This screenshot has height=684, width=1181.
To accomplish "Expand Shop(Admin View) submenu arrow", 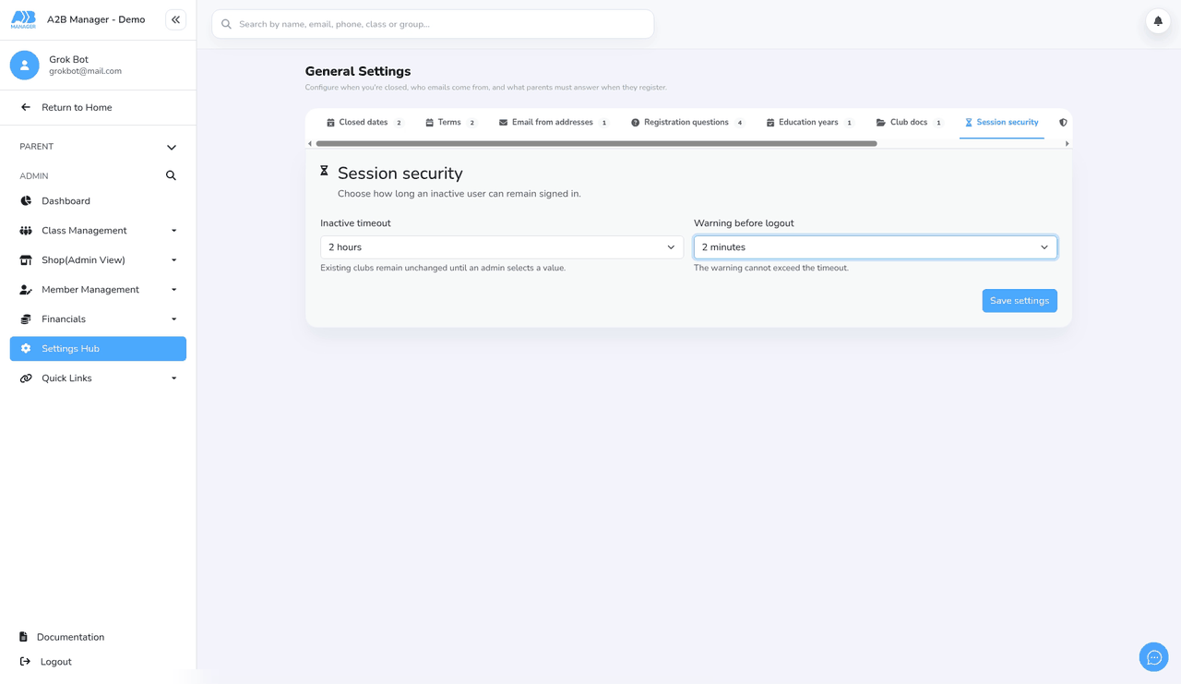I will (173, 260).
